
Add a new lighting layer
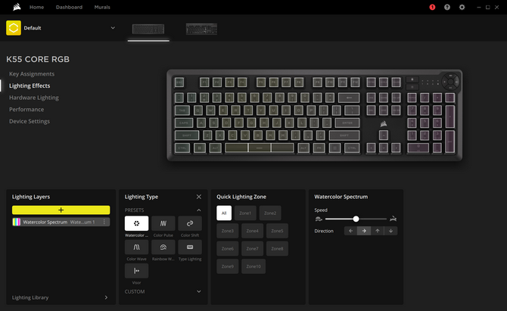pyautogui.click(x=61, y=210)
